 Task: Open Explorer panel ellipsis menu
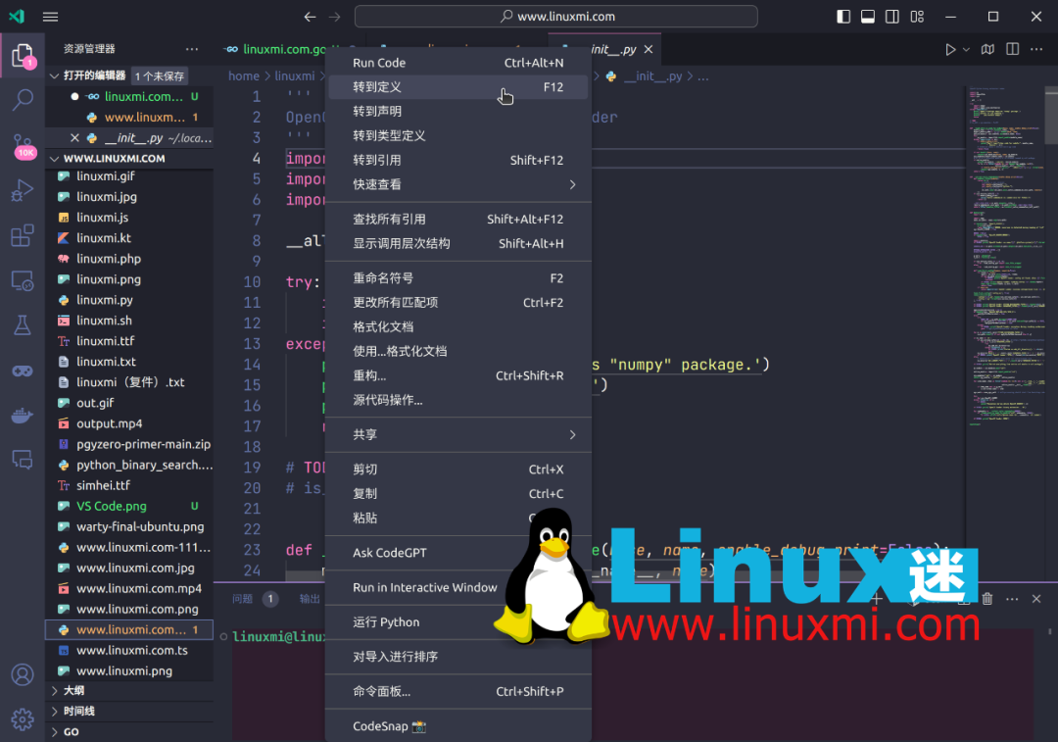coord(192,49)
